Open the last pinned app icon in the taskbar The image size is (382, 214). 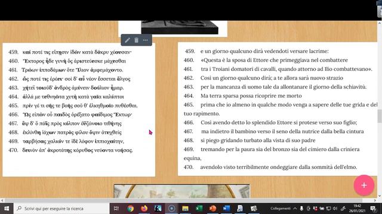[x=254, y=209]
